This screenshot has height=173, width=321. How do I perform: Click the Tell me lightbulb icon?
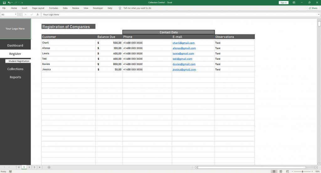[x=120, y=8]
